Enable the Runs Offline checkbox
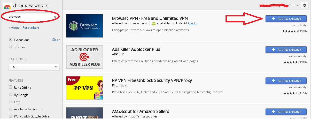The image size is (311, 119). (11, 87)
